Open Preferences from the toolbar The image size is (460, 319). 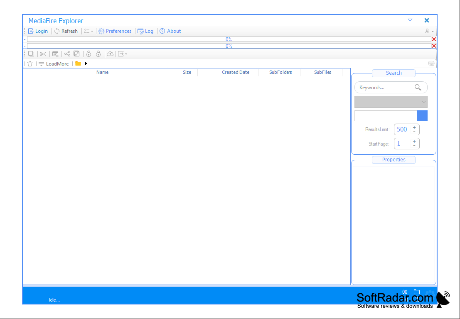pyautogui.click(x=115, y=31)
